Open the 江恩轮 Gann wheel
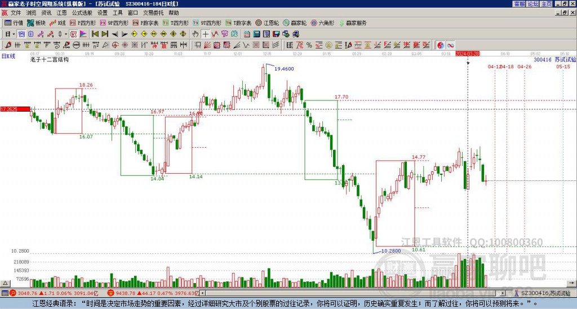577x309 pixels. 267,23
